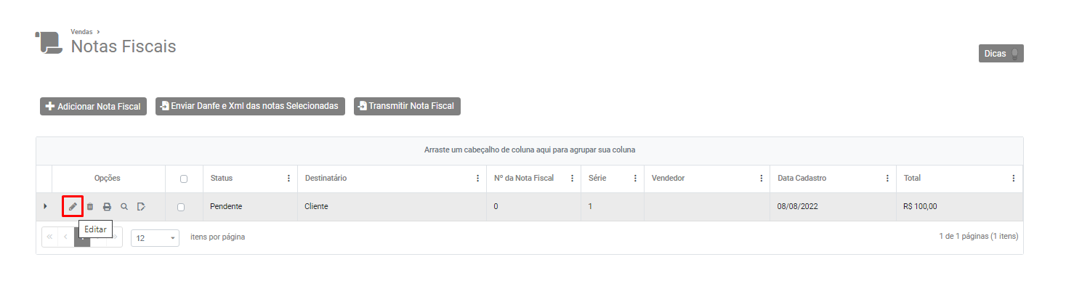Print the pending nota fiscal
This screenshot has width=1074, height=294.
[107, 207]
